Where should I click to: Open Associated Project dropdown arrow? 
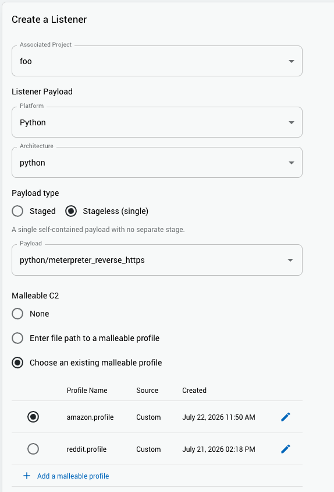click(292, 61)
